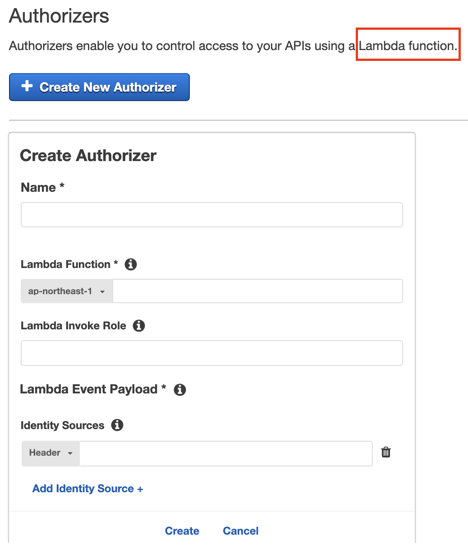Click the Create New Authorizer button
The height and width of the screenshot is (545, 468).
pos(99,87)
